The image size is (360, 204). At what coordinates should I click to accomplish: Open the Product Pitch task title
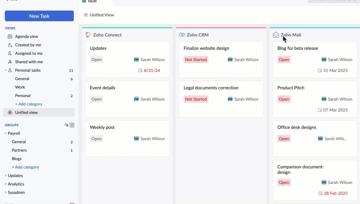click(291, 88)
